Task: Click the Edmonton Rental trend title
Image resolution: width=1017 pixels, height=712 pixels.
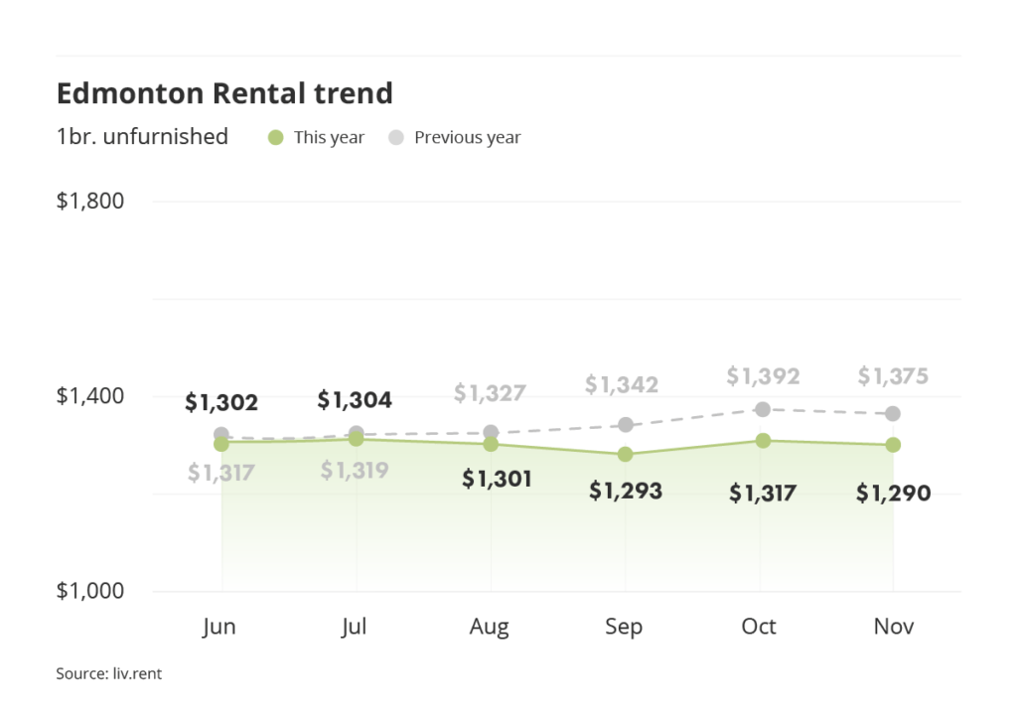Action: tap(224, 93)
